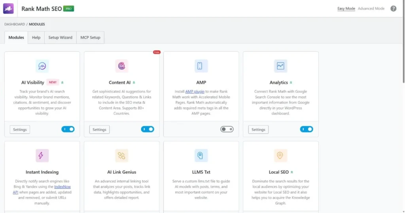Follow the IndexNow API link
This screenshot has height=213, width=405.
pos(62,187)
